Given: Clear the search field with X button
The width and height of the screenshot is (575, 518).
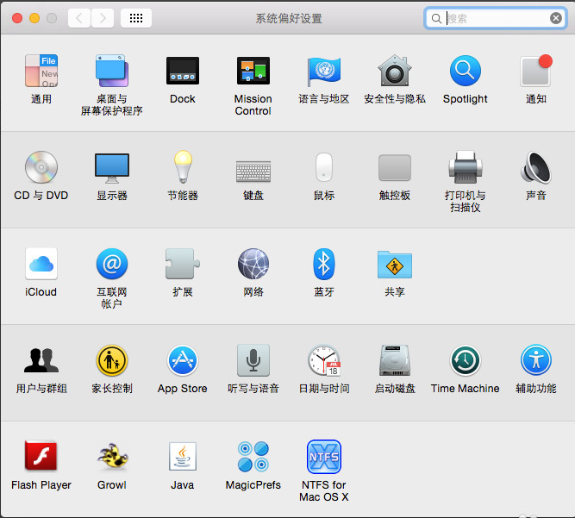Looking at the screenshot, I should (556, 18).
